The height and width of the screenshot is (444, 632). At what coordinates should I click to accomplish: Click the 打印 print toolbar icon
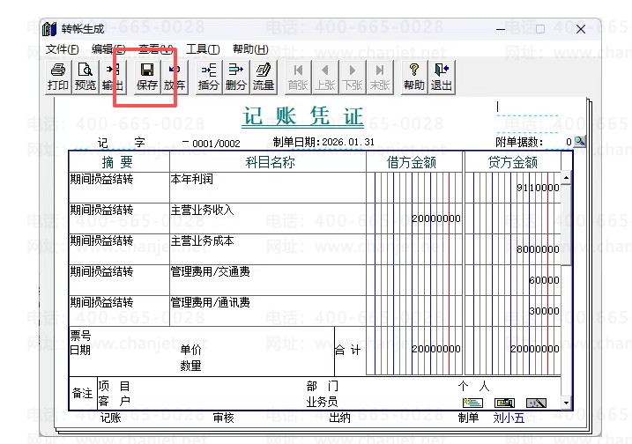tap(58, 77)
